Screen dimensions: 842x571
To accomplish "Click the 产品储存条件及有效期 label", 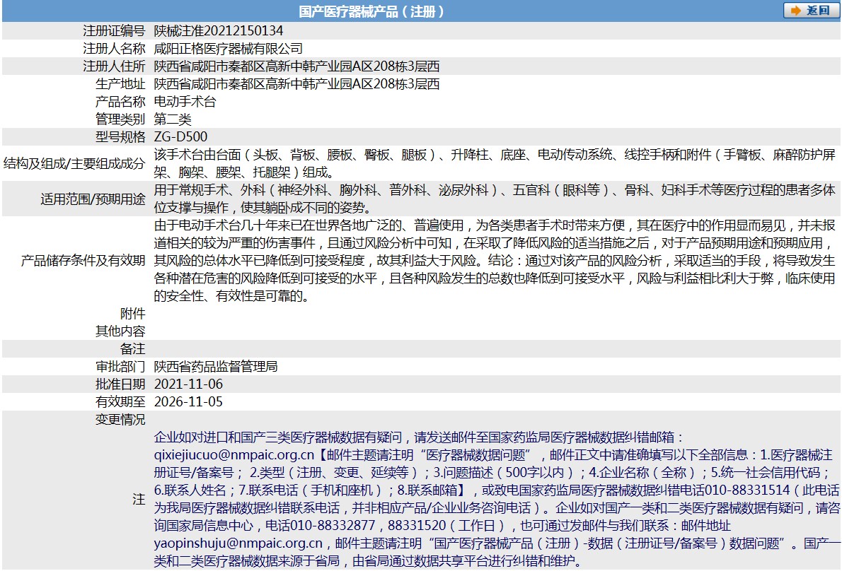I will (x=83, y=261).
